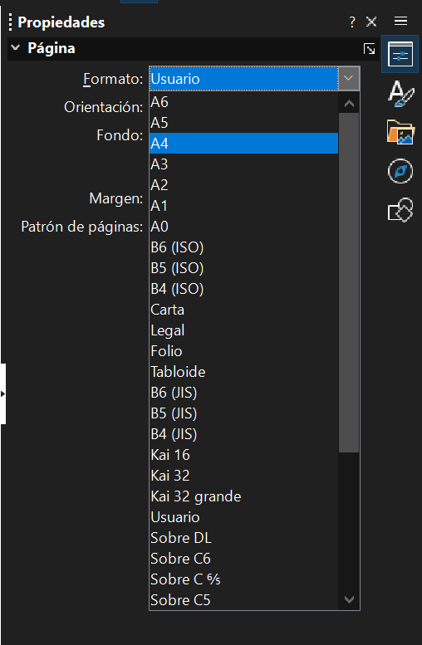
Task: Close the Propiedades sidebar deck
Action: [x=371, y=22]
